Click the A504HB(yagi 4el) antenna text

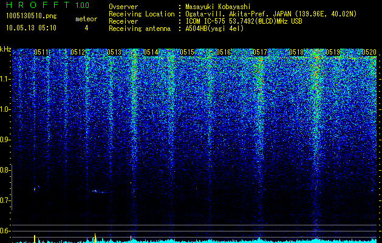coord(214,29)
